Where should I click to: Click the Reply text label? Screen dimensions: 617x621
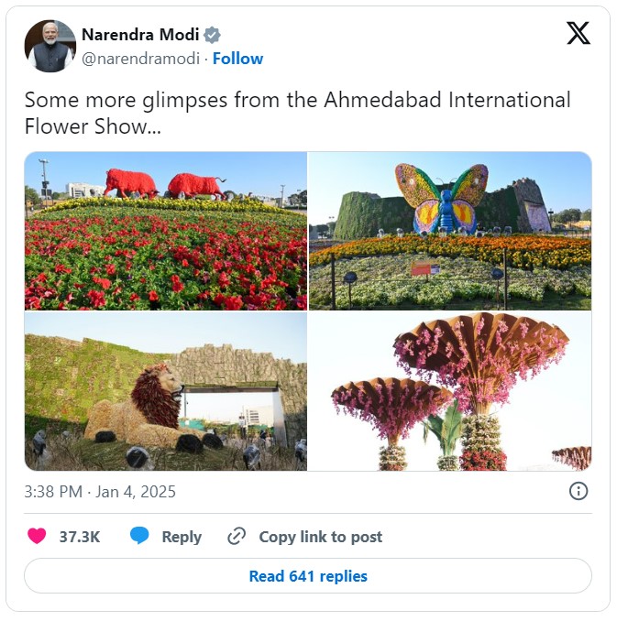182,537
